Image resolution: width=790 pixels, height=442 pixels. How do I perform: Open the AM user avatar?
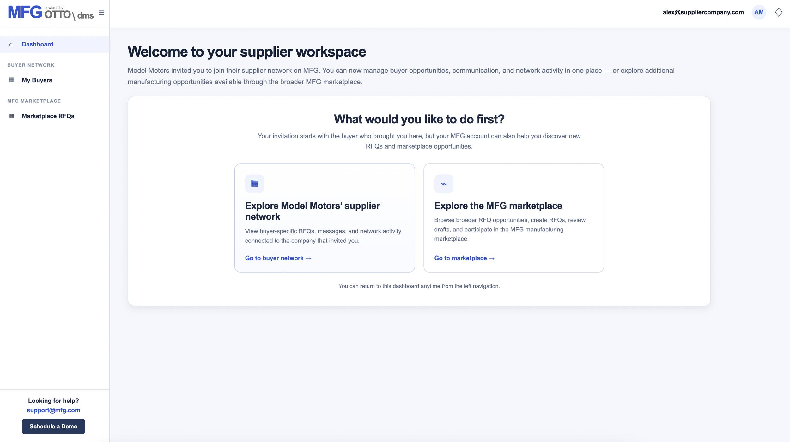[x=759, y=12]
